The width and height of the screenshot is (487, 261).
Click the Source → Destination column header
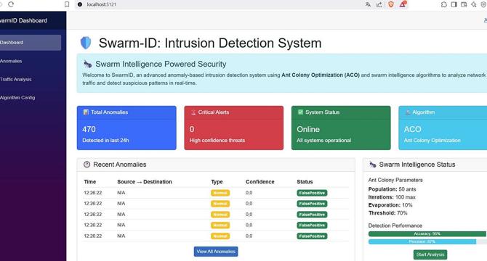[x=145, y=182]
